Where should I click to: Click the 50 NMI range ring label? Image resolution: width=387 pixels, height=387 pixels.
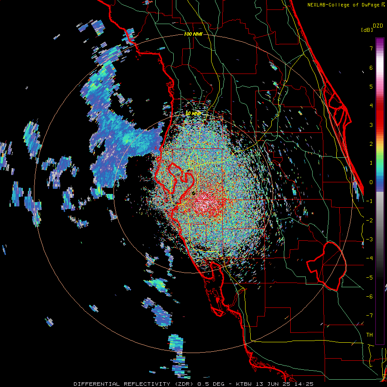193,114
